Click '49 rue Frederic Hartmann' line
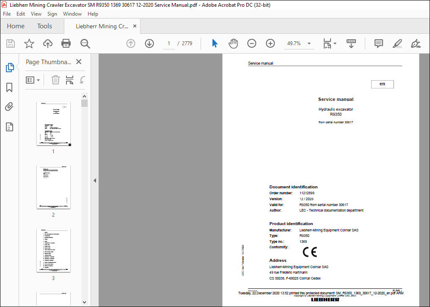Viewport: 430px width, 307px height. 288,272
